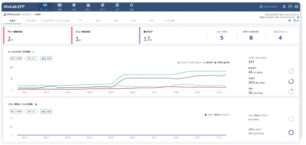
Task: Open the ダッシュボード section in top navigation
Action: point(45,7)
